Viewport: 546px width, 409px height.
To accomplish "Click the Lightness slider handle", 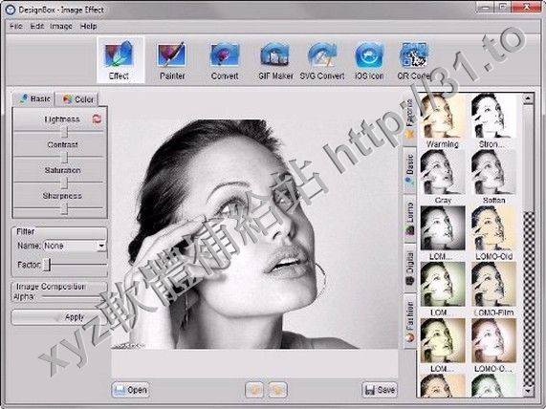I will (65, 132).
